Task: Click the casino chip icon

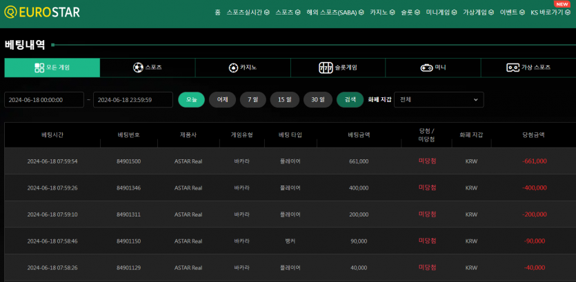Action: click(x=233, y=68)
